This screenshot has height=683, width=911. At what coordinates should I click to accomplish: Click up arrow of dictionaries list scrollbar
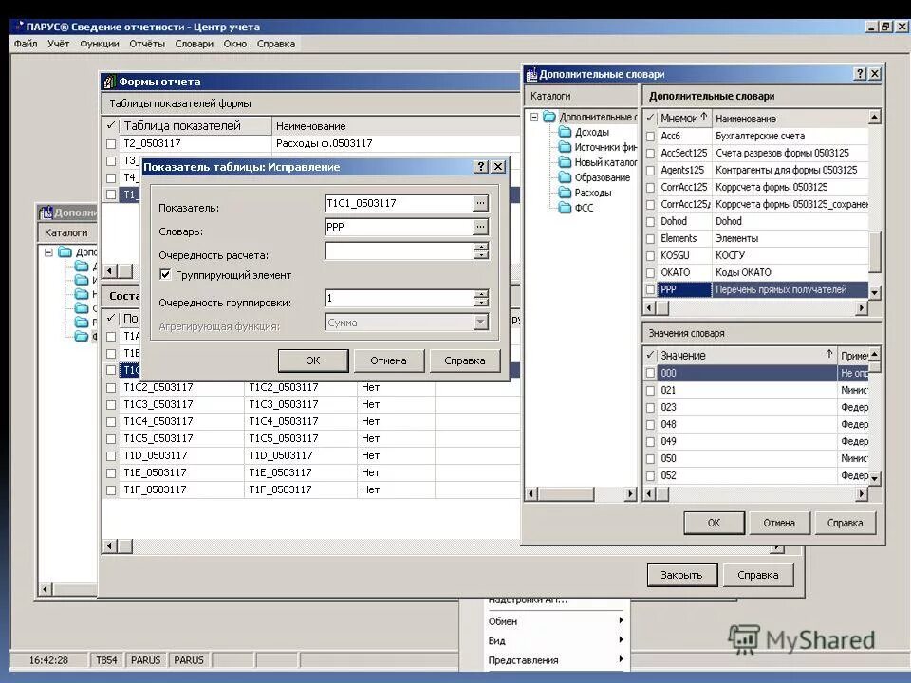(x=874, y=118)
